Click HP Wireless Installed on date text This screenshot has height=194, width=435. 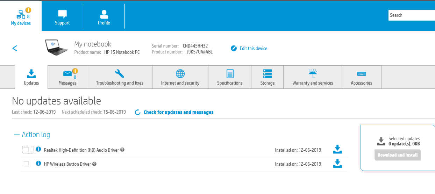[298, 164]
